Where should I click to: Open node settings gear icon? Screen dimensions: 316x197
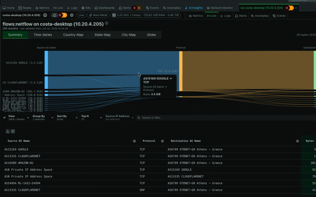pos(72,15)
